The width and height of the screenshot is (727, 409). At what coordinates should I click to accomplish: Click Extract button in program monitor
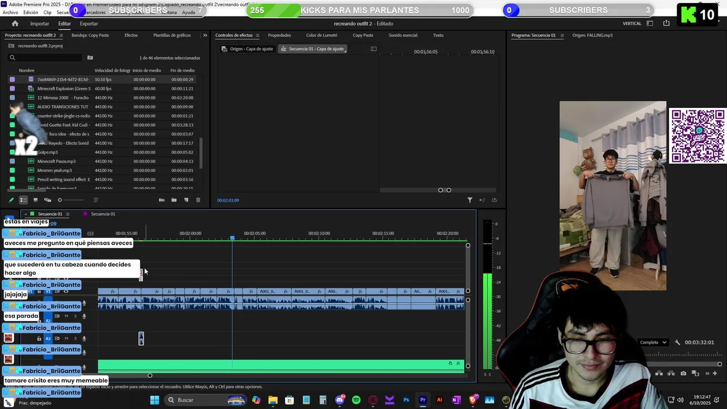(x=671, y=373)
